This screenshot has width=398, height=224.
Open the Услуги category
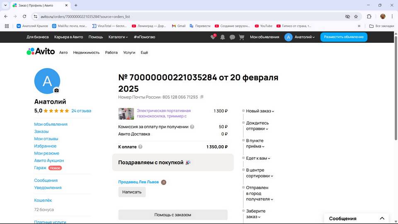pos(129,53)
